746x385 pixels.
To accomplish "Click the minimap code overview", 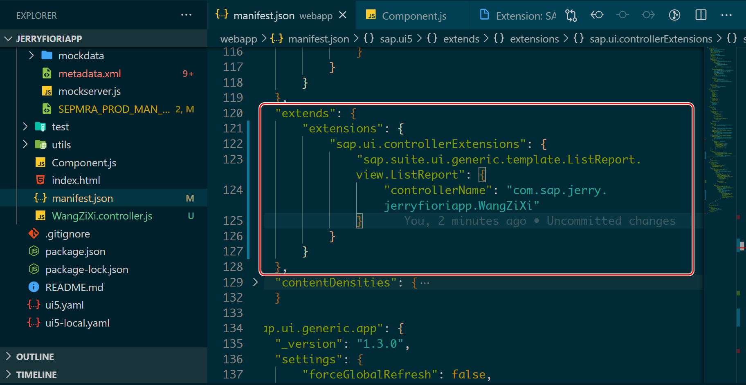I will (720, 131).
